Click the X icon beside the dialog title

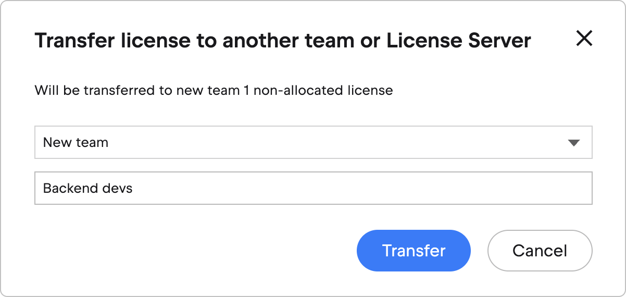tap(584, 38)
